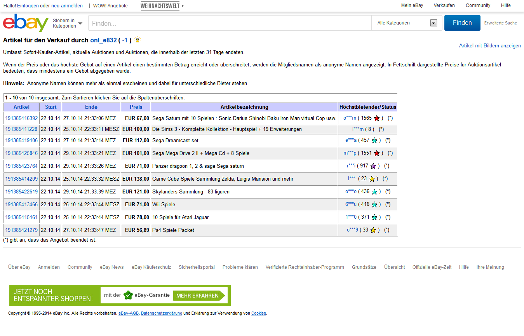The height and width of the screenshot is (336, 524).
Task: Open Offizielle eBay-Zeit footer link
Action: pos(432,267)
